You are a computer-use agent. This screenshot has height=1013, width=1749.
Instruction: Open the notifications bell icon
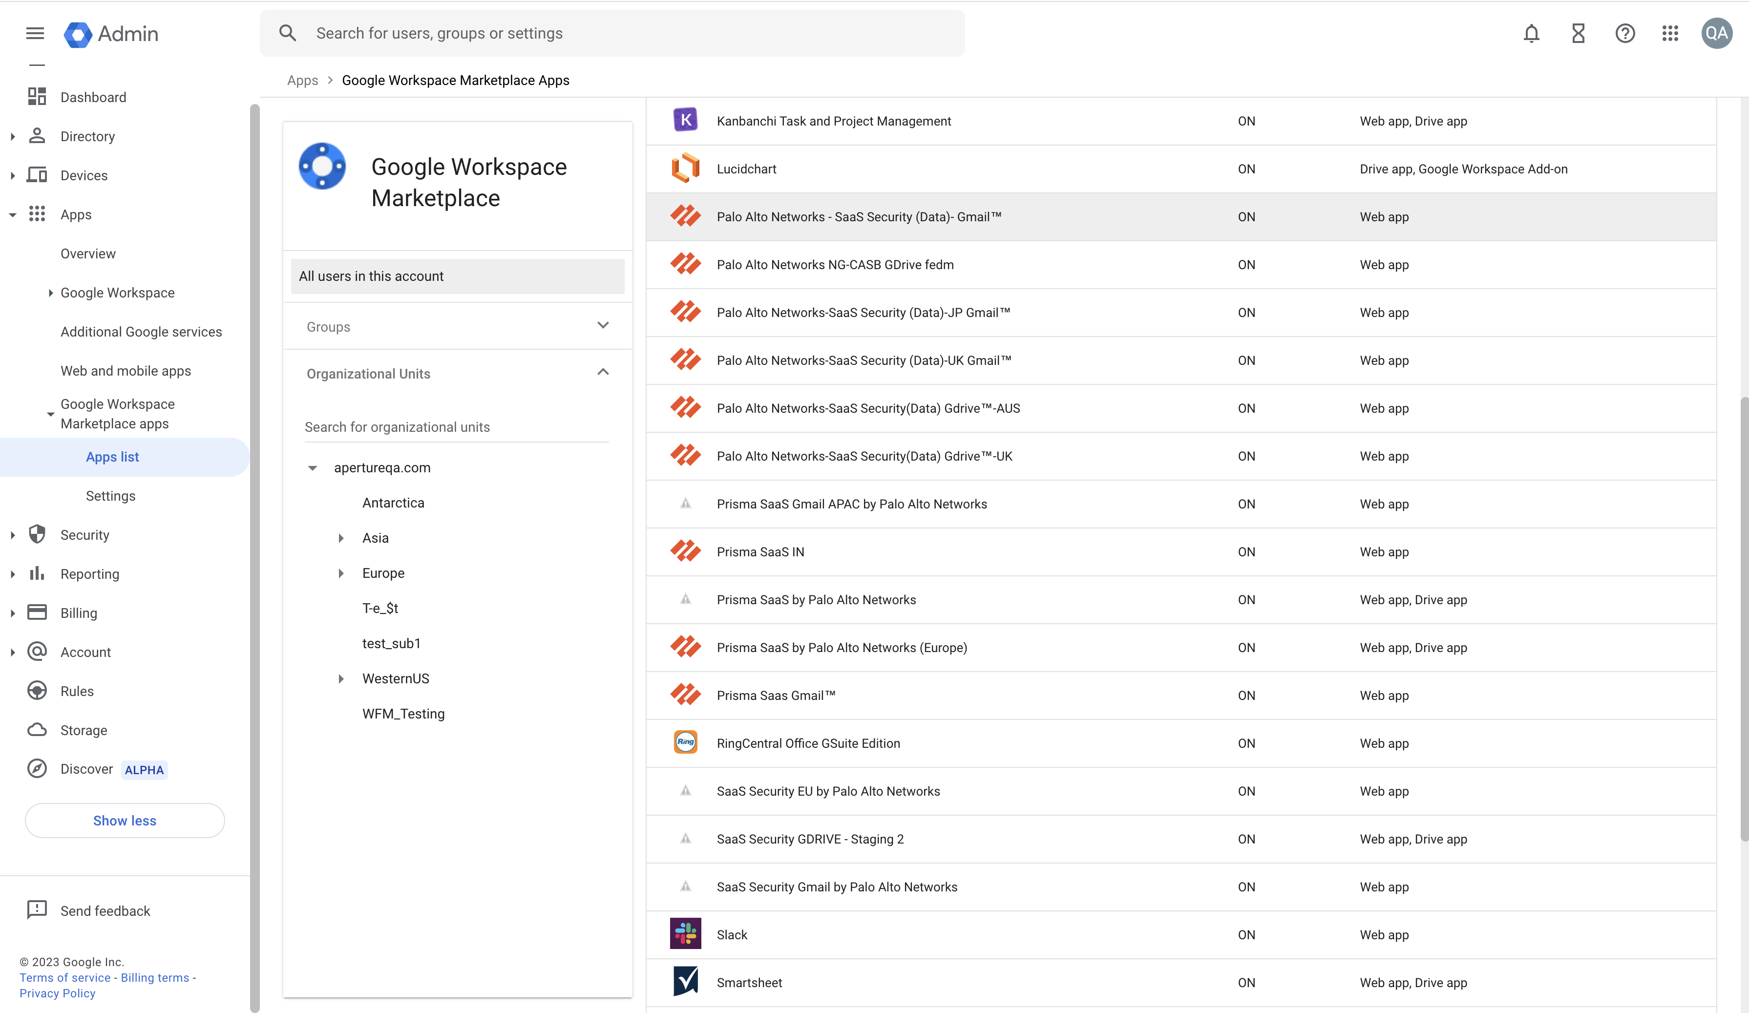(x=1531, y=33)
